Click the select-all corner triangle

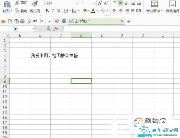click(x=7, y=35)
